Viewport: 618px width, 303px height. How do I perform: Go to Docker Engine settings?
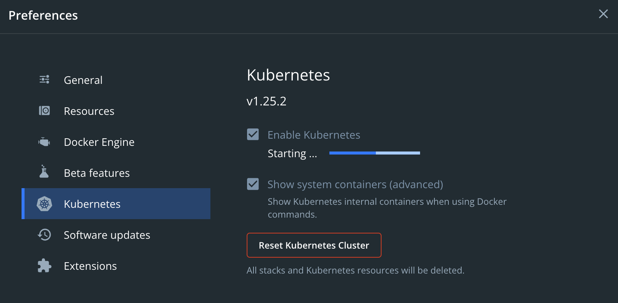click(116, 142)
